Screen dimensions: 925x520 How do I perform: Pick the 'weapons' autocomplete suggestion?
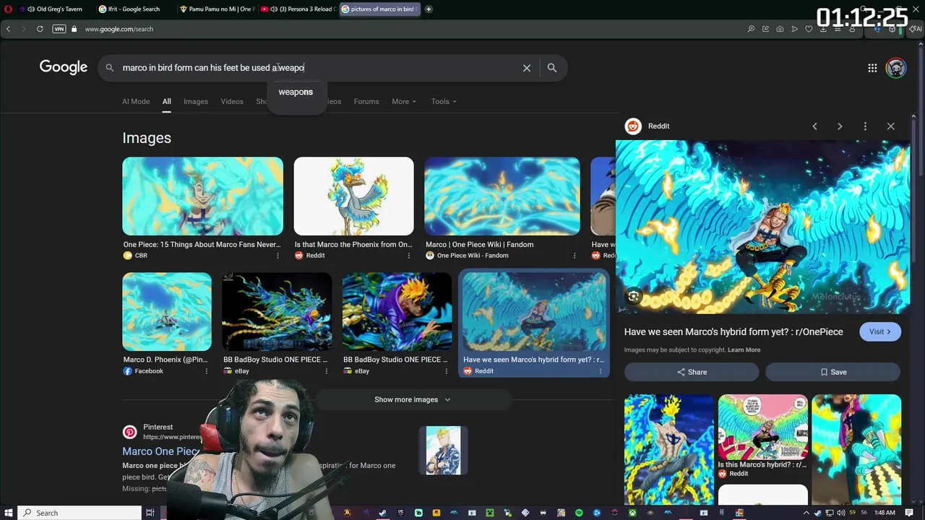click(296, 92)
